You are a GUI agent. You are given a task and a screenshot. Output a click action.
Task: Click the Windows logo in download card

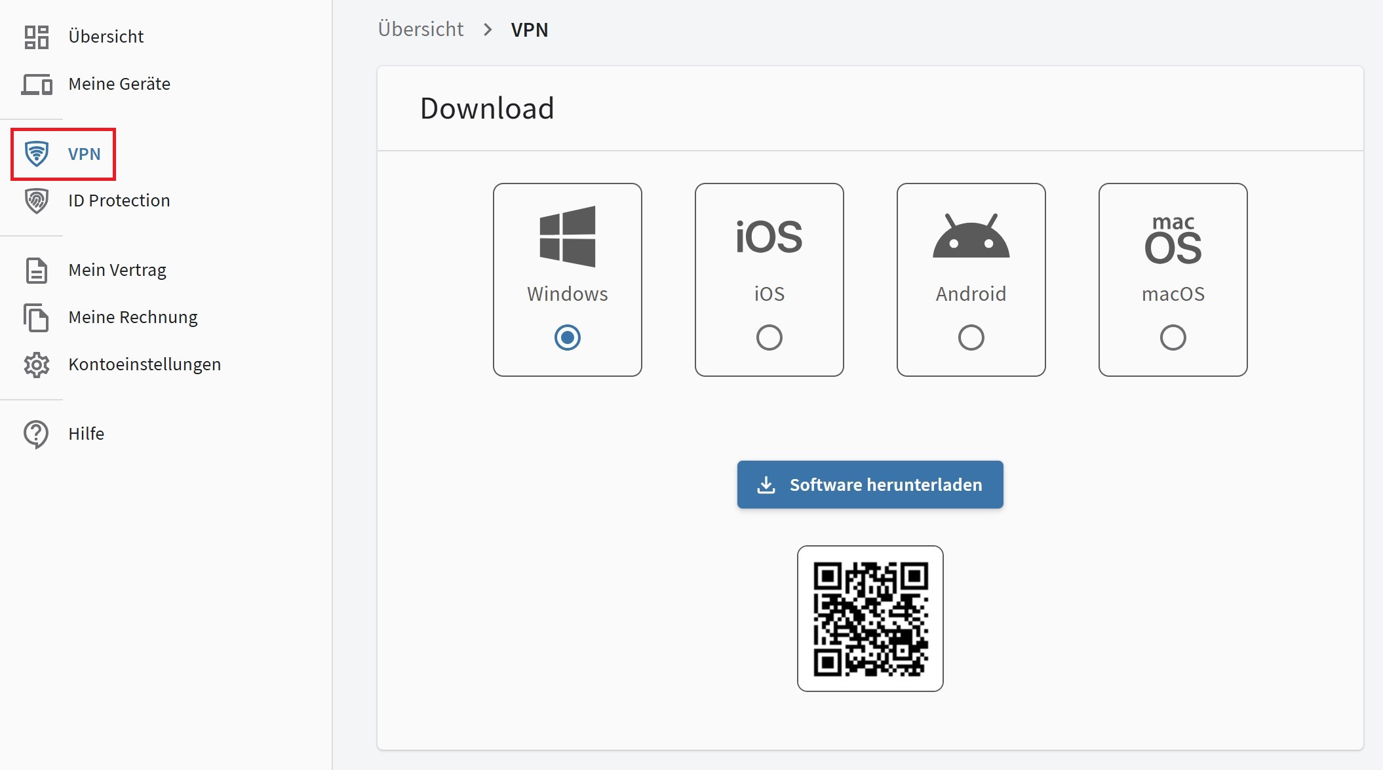(567, 237)
